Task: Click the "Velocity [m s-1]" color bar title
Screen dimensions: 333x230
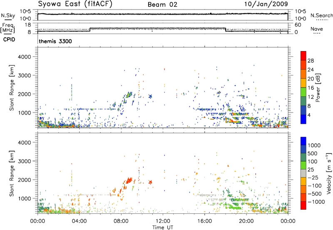Action: [x=329, y=173]
